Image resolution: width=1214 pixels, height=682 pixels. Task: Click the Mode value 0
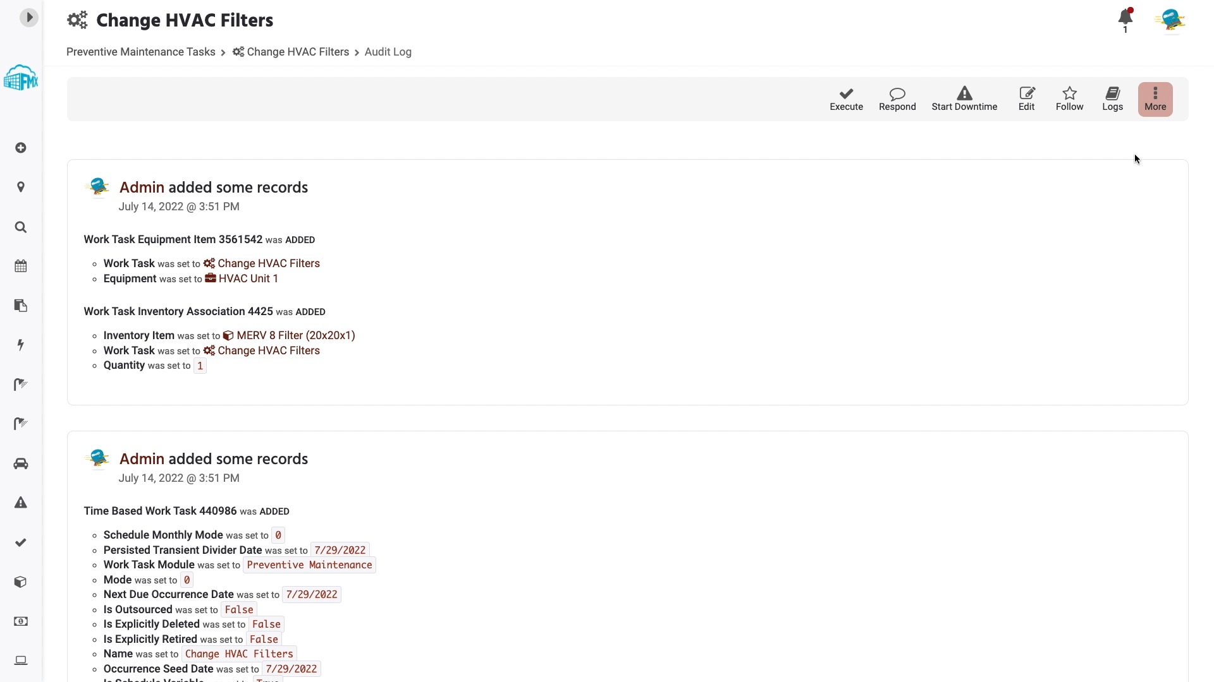187,580
